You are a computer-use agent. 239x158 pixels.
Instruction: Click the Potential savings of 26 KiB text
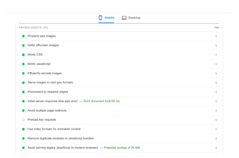click(122, 148)
